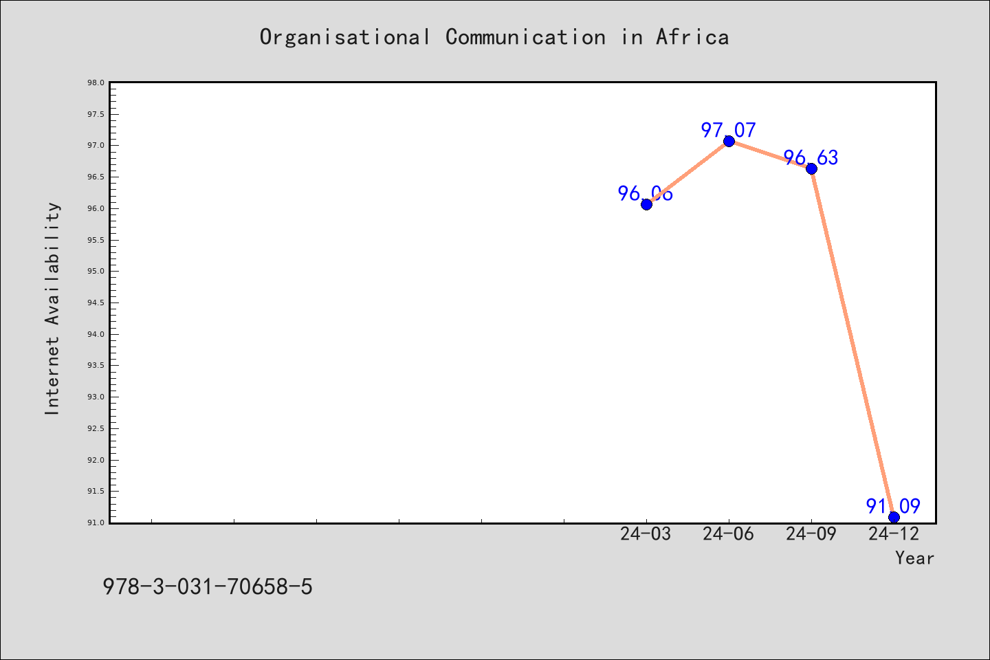
Task: Click the Internet Availability axis label
Action: pyautogui.click(x=52, y=308)
